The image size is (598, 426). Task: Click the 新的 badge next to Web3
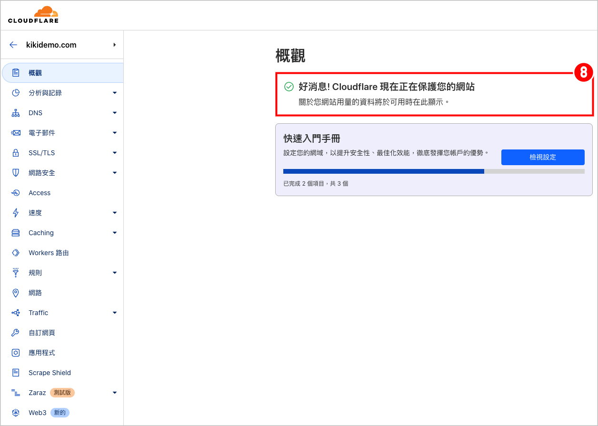[60, 413]
